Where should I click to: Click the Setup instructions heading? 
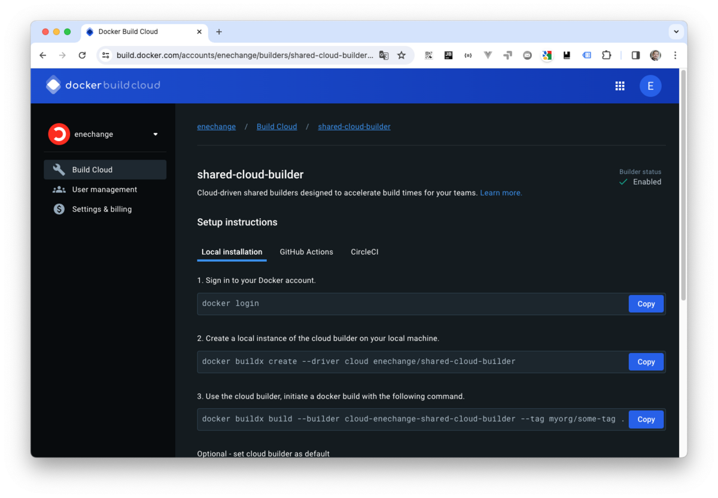[237, 222]
